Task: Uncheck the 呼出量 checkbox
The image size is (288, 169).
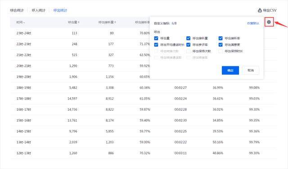Action: pos(156,38)
